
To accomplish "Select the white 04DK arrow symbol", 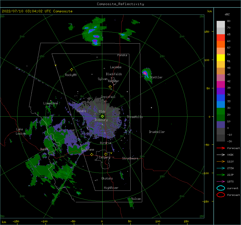I will 221,155.
